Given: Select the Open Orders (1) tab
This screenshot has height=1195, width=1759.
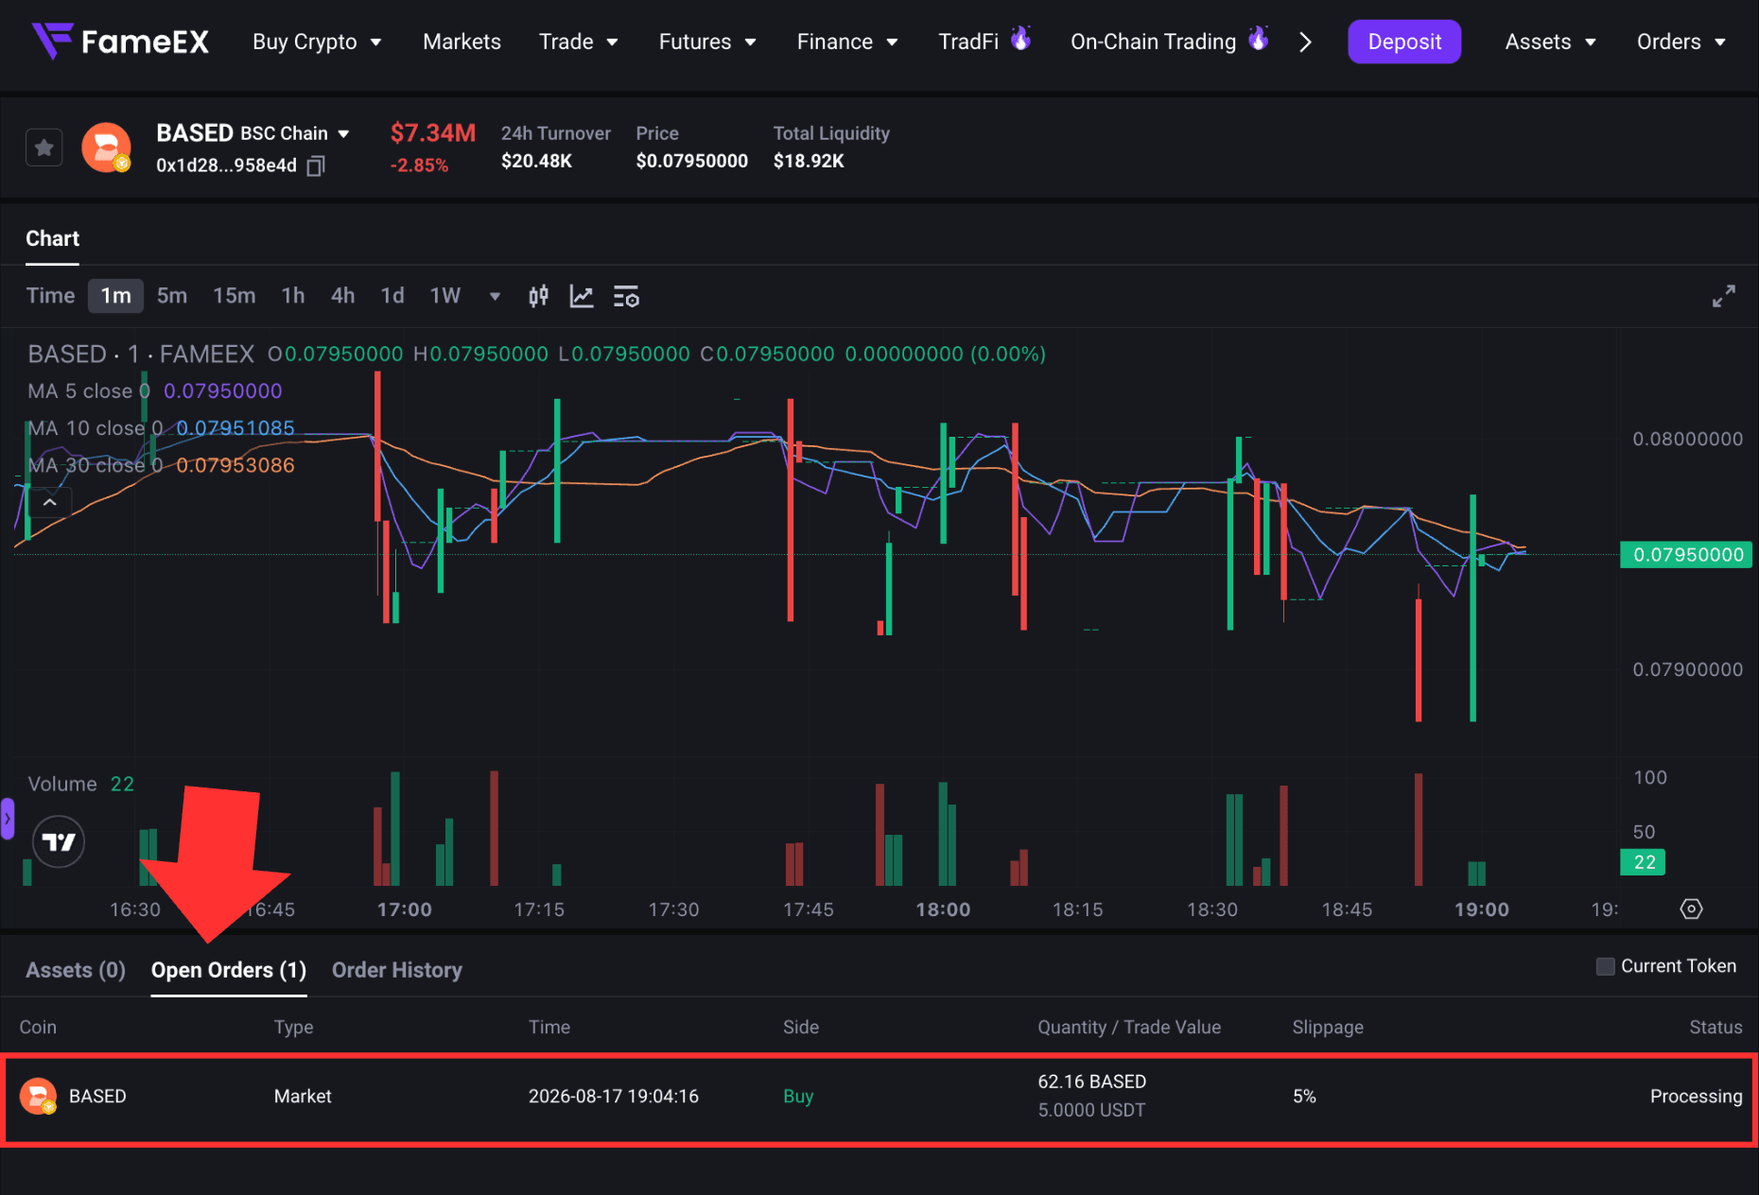Looking at the screenshot, I should tap(229, 970).
